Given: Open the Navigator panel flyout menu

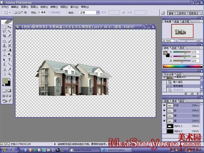Looking at the screenshot, I should (201, 21).
